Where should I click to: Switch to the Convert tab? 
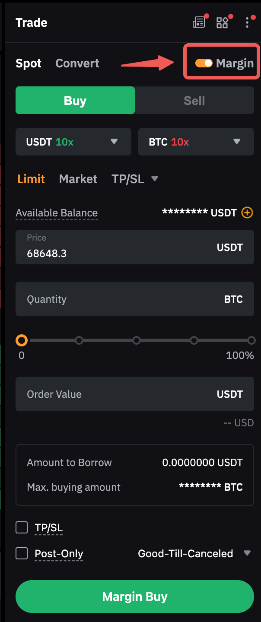(77, 63)
